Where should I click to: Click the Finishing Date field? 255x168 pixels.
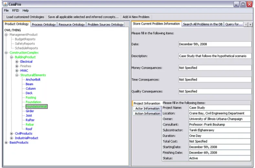pyautogui.click(x=219, y=153)
